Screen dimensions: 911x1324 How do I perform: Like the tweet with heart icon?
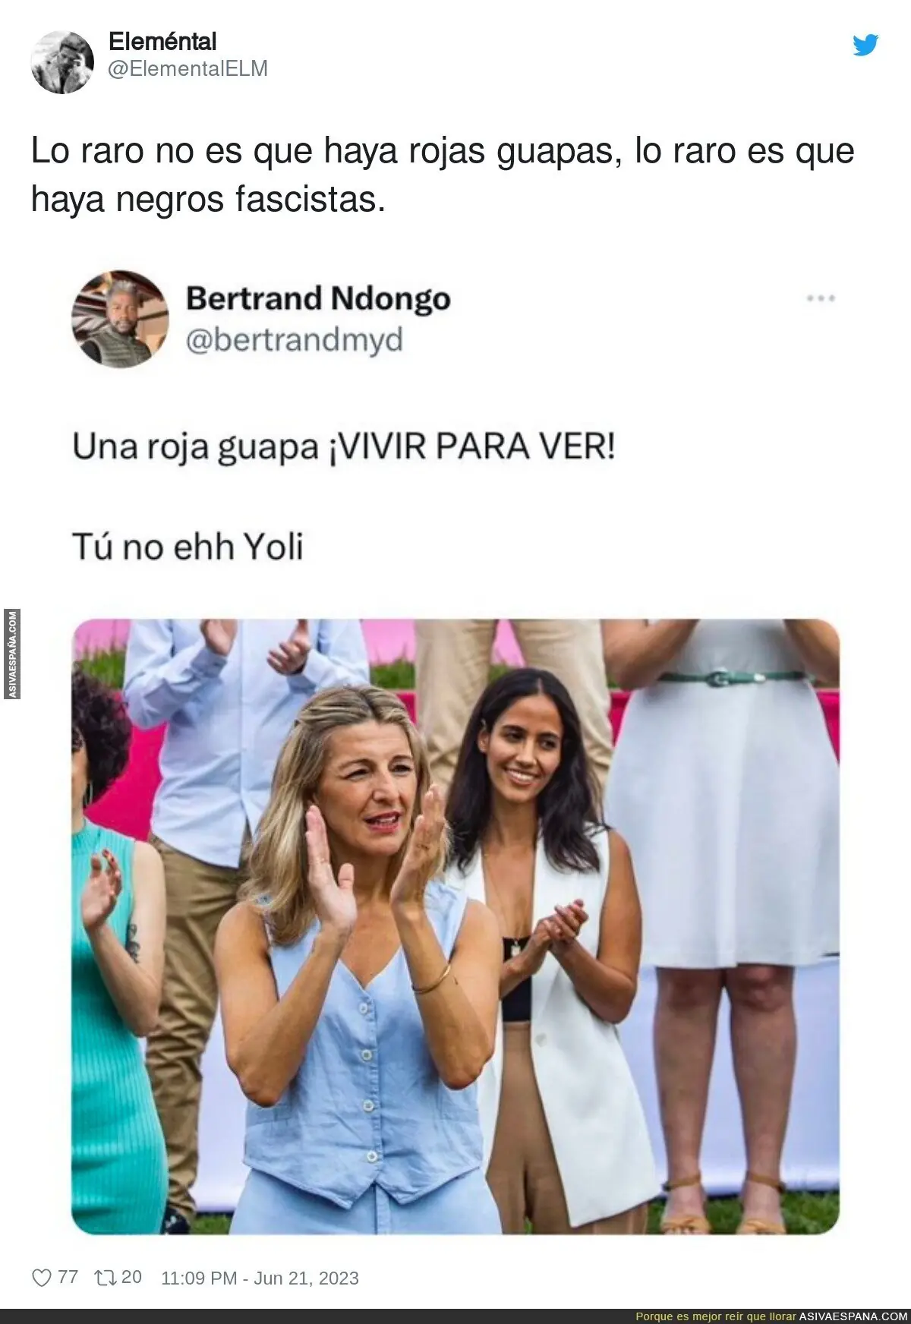(41, 1278)
